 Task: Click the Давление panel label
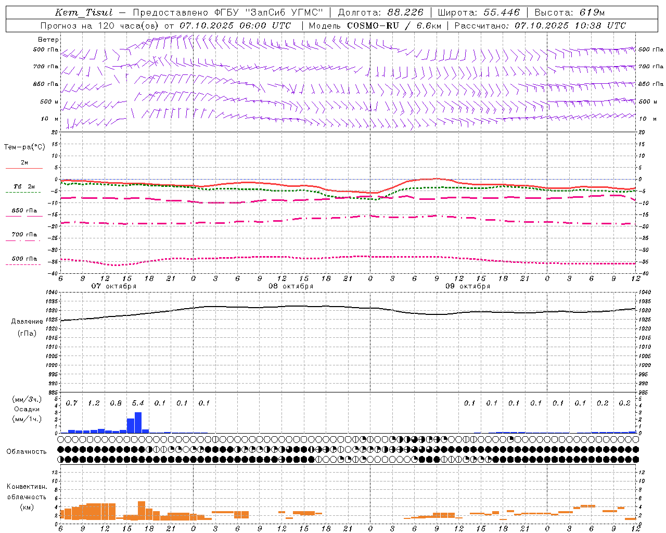pos(27,322)
